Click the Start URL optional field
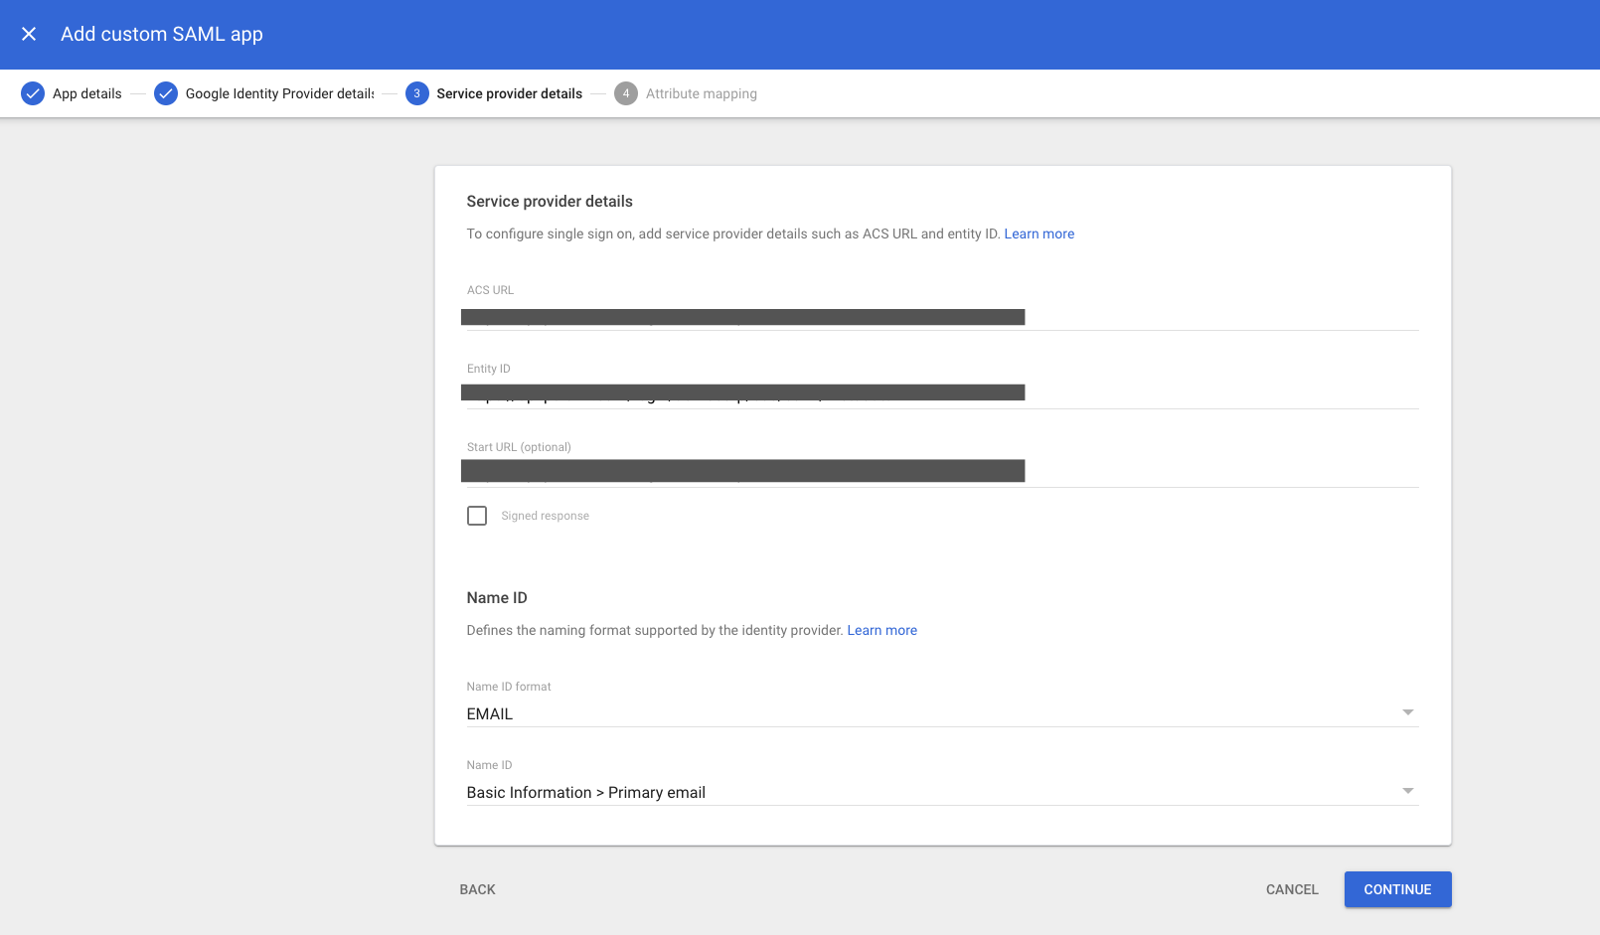This screenshot has height=935, width=1600. [x=942, y=472]
